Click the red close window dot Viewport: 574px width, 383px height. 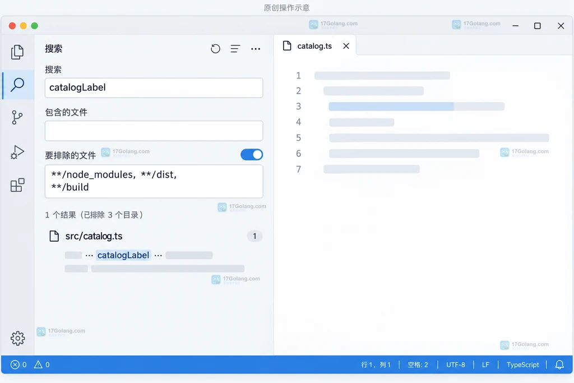click(12, 26)
